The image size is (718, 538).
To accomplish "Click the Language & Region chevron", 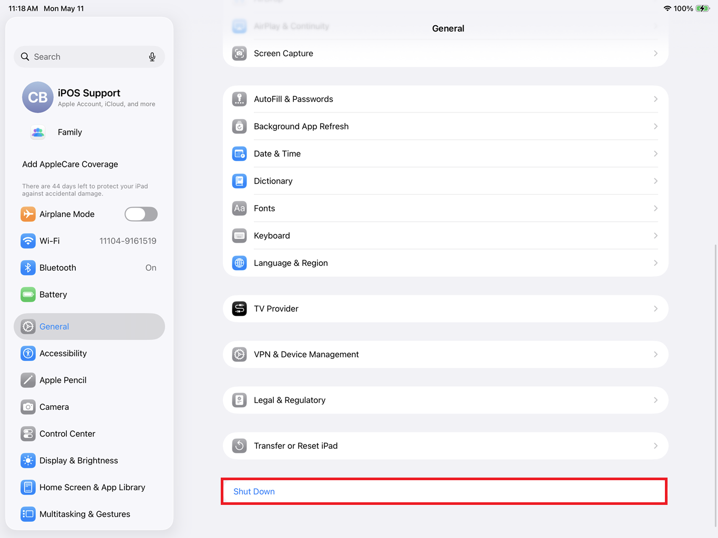I will point(655,263).
